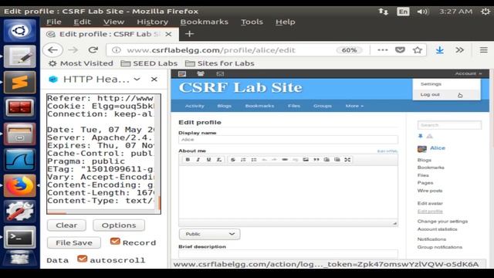494x278 pixels.
Task: Click the Elgg friends icon in topbar
Action: click(201, 74)
